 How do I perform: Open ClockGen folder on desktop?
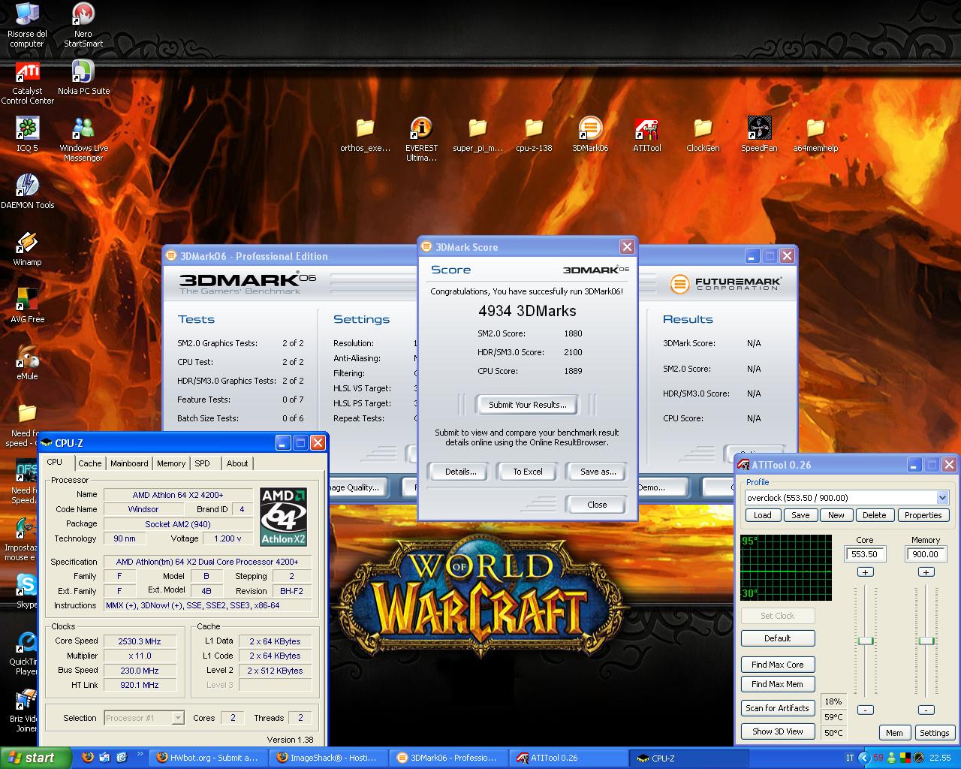coord(703,135)
